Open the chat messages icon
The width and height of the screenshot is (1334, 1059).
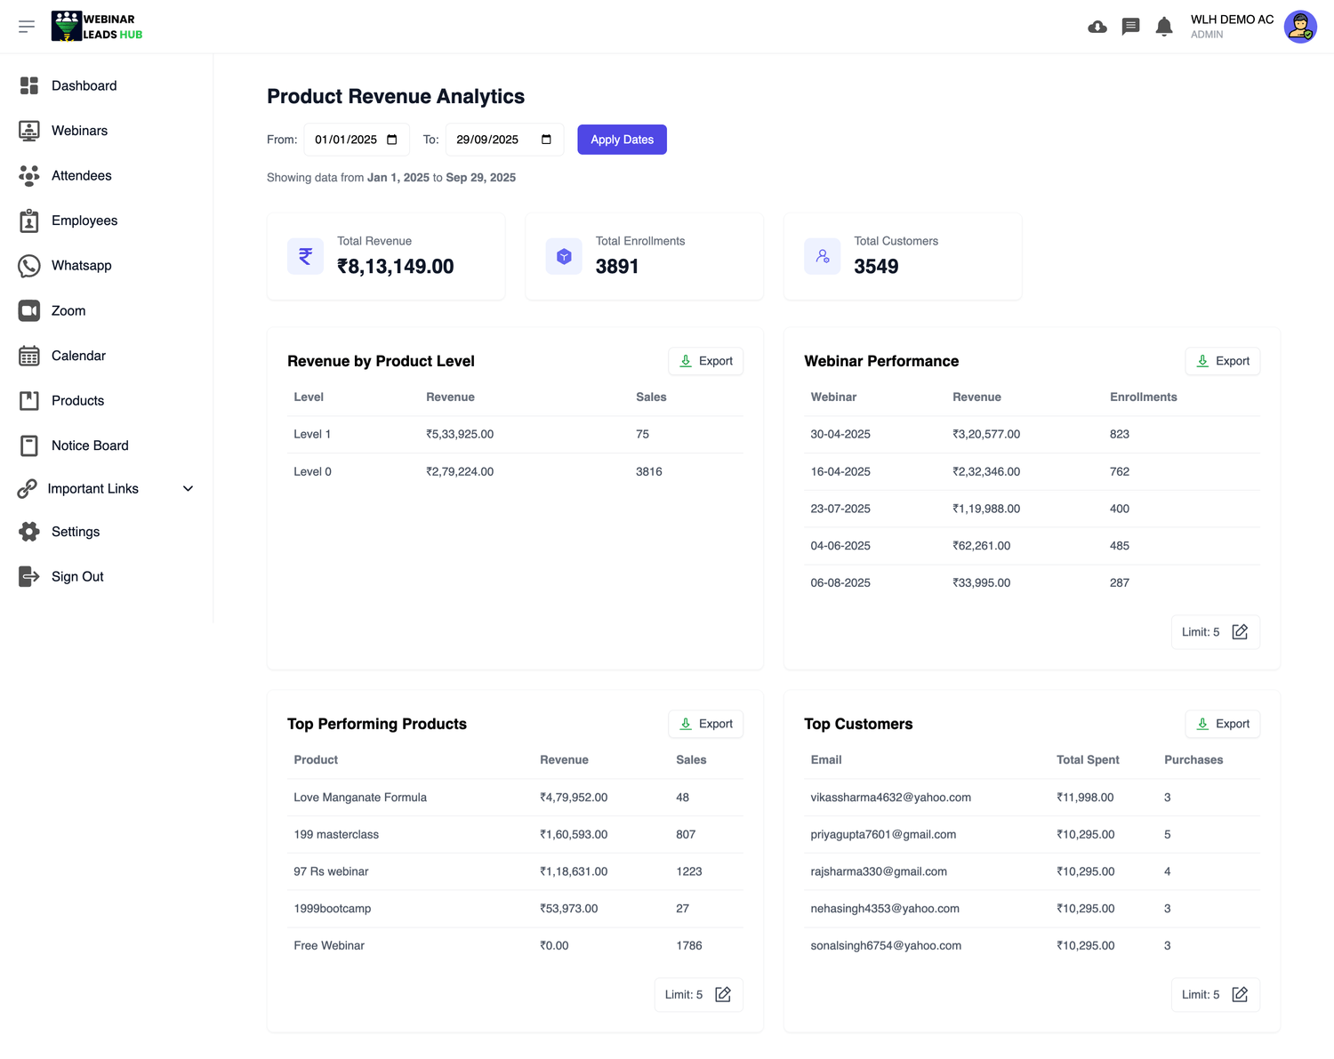click(x=1130, y=27)
